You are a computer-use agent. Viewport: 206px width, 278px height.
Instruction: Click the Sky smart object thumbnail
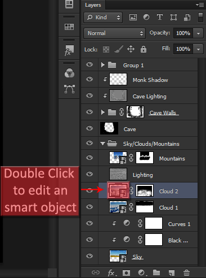point(118,256)
